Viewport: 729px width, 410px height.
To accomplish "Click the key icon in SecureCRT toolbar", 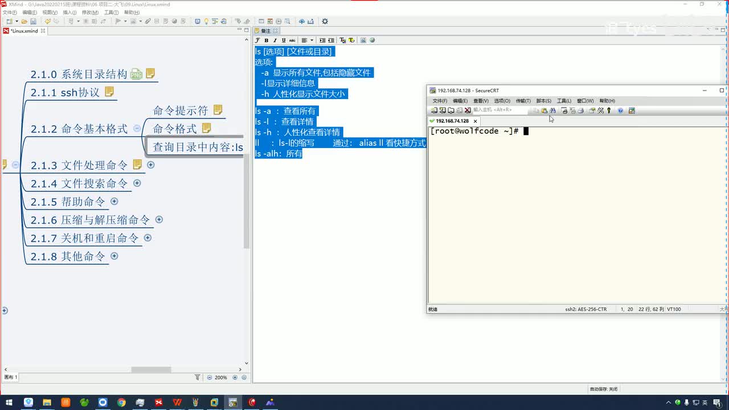I will 609,110.
